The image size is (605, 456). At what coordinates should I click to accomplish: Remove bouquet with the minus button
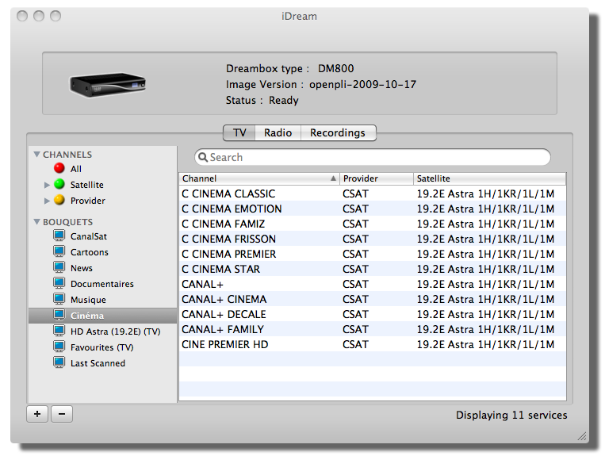pos(62,414)
